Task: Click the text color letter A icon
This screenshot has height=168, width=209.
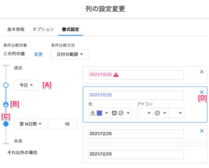Action: tap(93, 113)
